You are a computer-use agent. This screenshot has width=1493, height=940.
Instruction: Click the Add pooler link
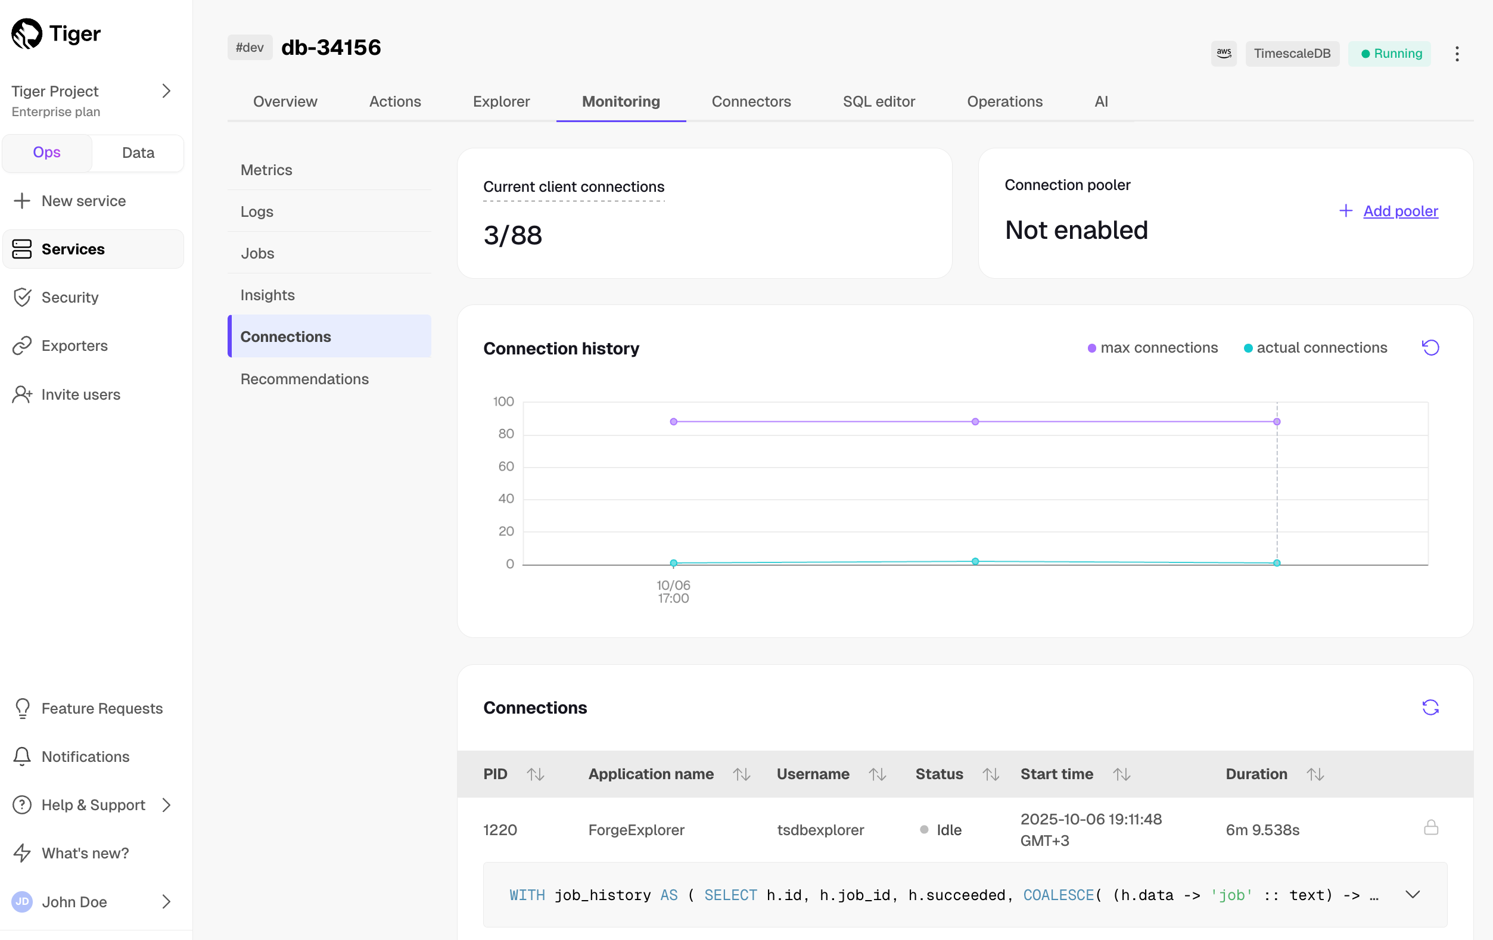(1400, 211)
